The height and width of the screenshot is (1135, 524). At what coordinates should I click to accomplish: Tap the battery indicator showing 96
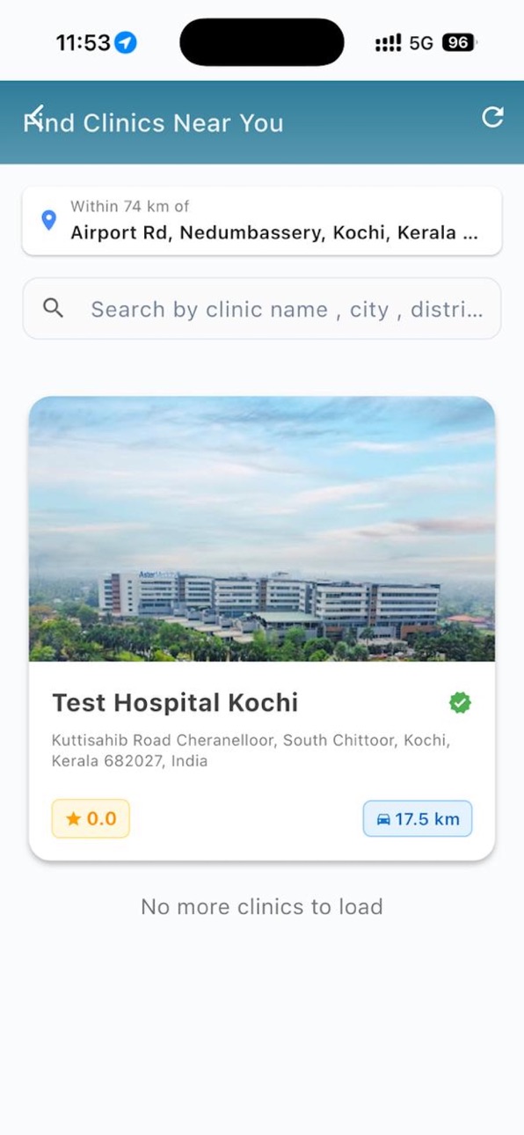point(457,42)
